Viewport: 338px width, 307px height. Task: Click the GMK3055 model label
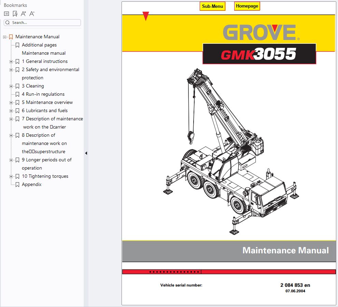click(259, 54)
